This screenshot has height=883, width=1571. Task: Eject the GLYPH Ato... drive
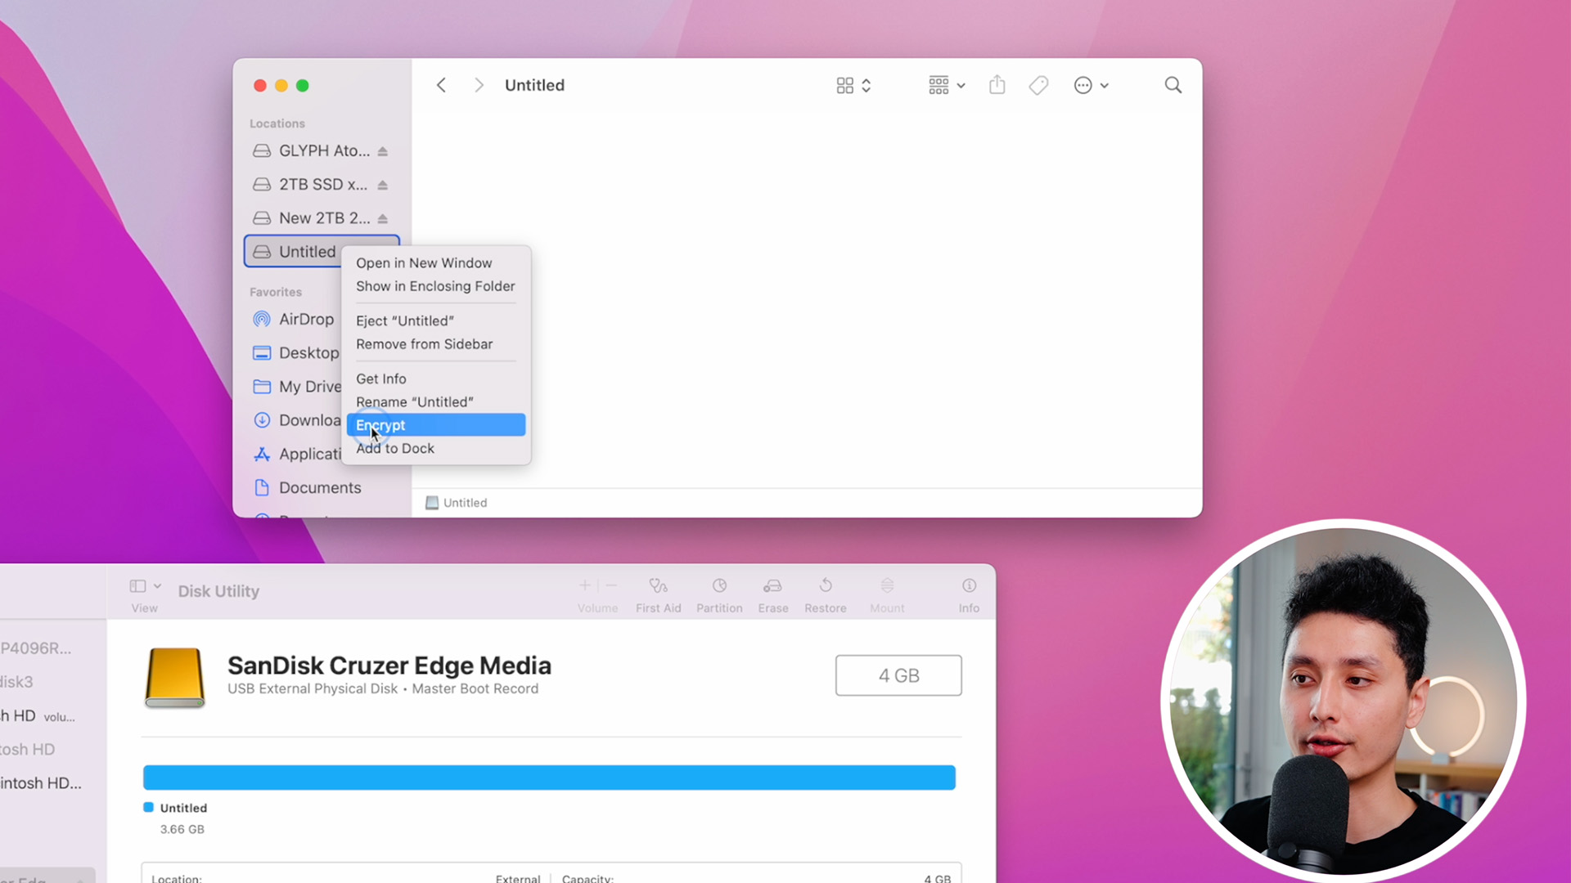(x=382, y=151)
